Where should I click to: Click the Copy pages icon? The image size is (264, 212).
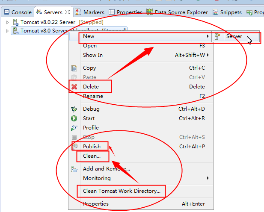click(74, 68)
